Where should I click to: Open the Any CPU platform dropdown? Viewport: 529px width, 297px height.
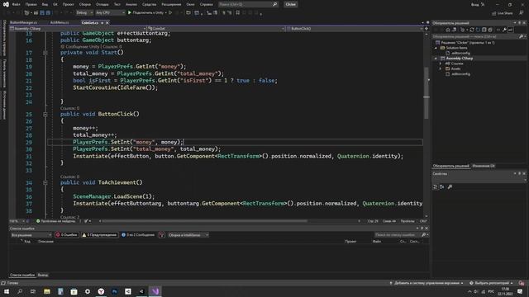tap(110, 13)
